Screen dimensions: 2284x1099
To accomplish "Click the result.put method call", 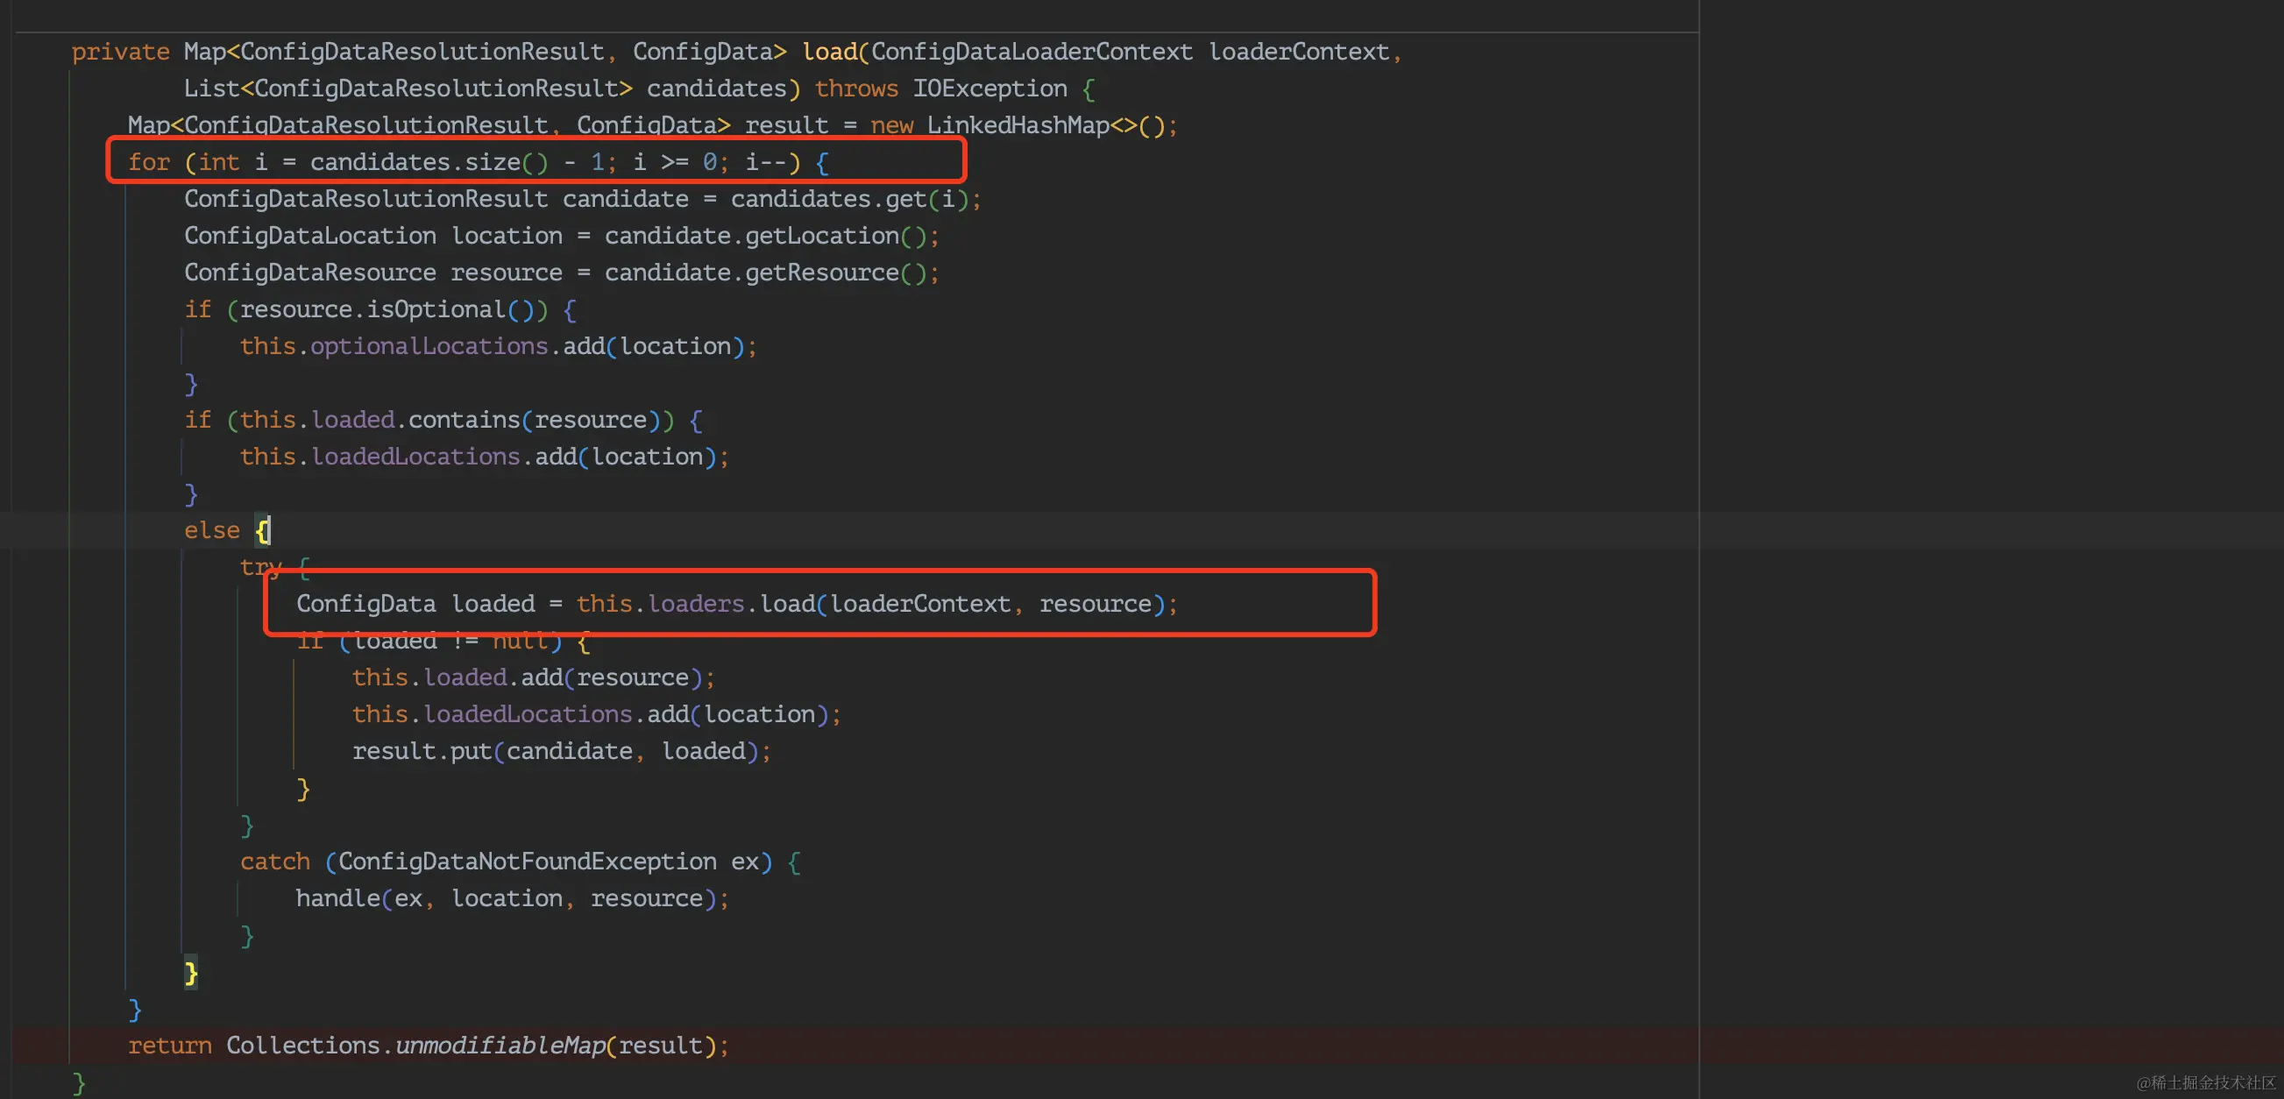I will tap(470, 752).
